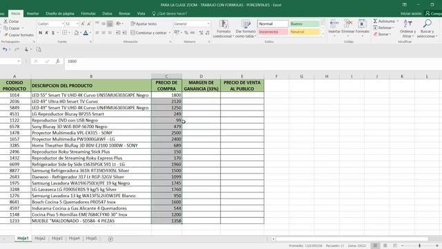Image resolution: width=442 pixels, height=249 pixels.
Task: Open the font size dropdown 12
Action: coord(77,24)
